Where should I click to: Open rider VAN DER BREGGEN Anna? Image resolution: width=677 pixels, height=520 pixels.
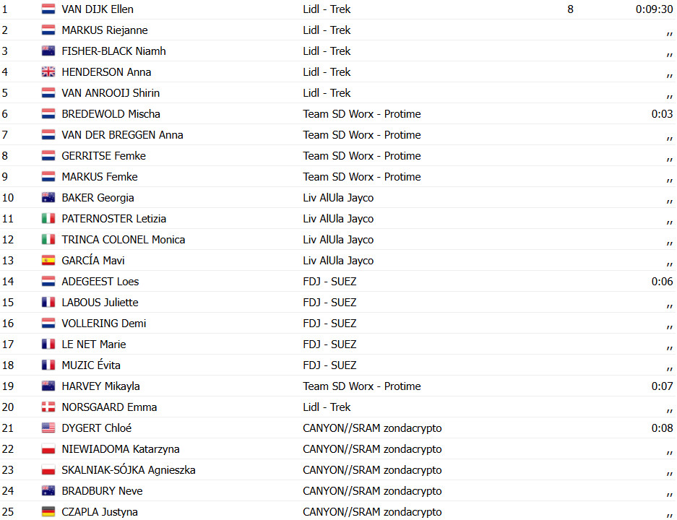tap(122, 134)
